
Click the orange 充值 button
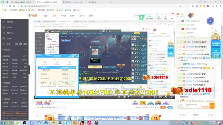point(163,107)
